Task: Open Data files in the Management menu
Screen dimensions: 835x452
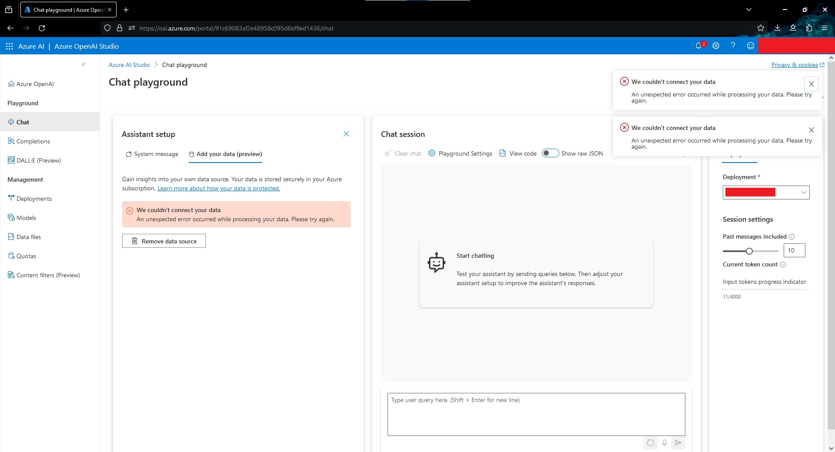Action: (x=29, y=237)
